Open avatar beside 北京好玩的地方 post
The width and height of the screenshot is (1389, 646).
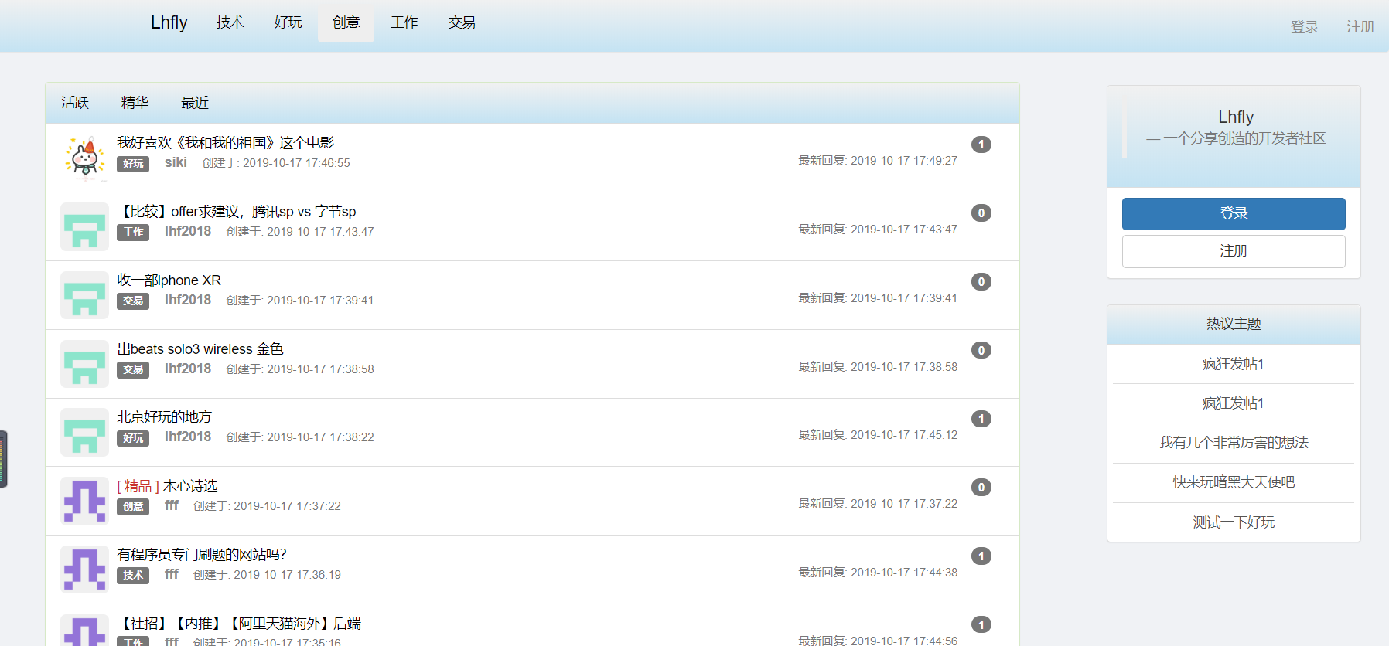tap(84, 432)
